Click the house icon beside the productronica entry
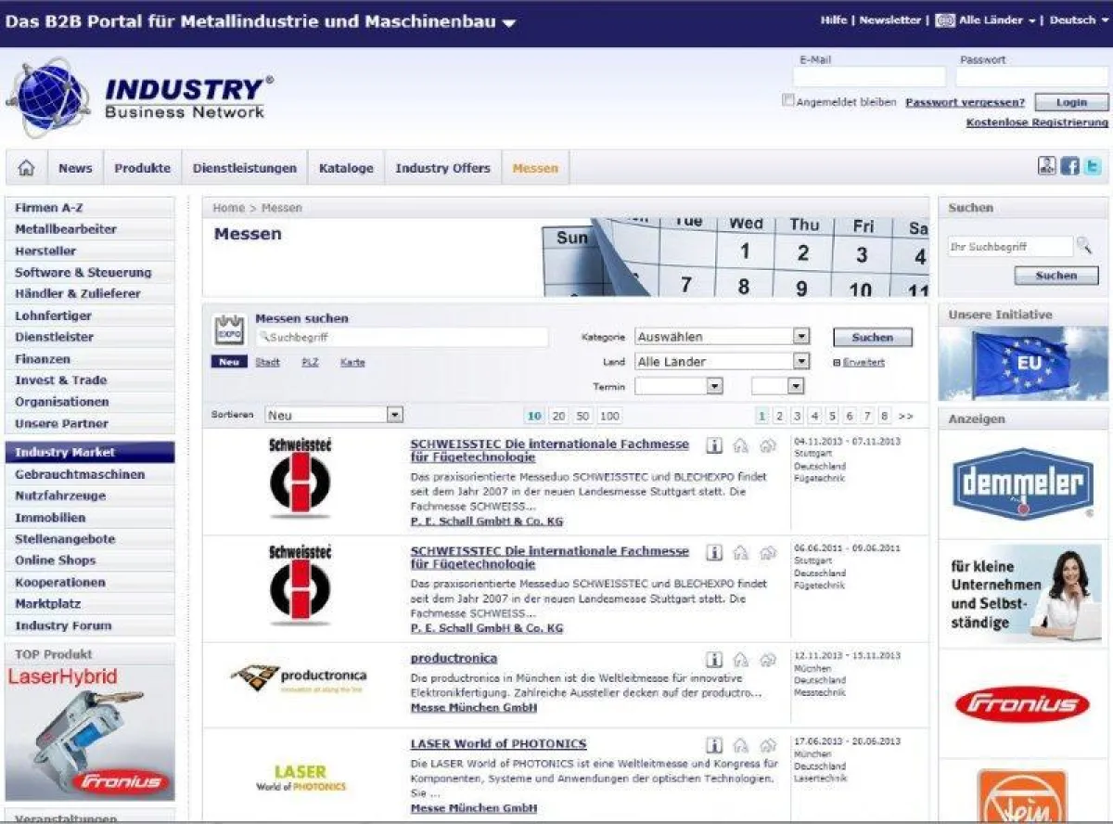Screen dimensions: 1113x824 click(x=740, y=659)
